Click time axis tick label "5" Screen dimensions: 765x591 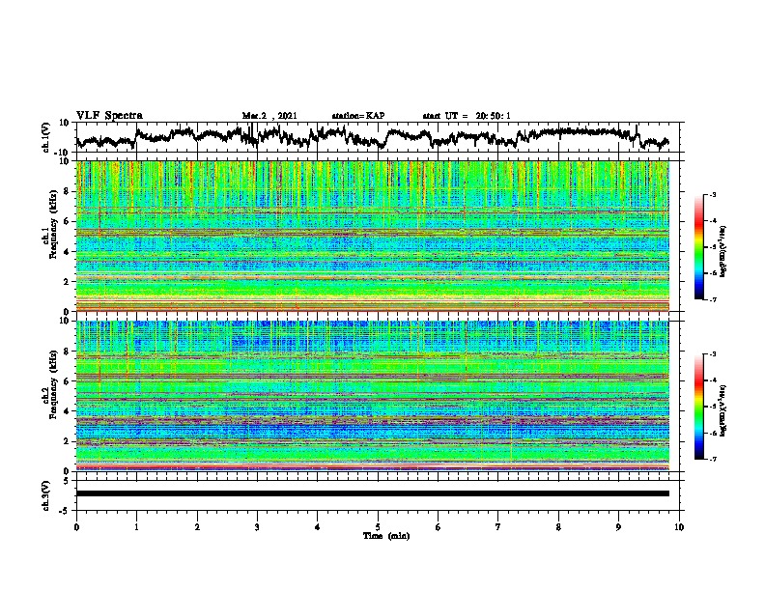click(378, 527)
